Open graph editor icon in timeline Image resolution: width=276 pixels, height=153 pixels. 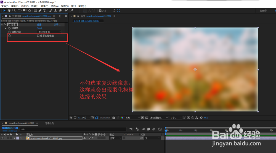click(x=160, y=129)
